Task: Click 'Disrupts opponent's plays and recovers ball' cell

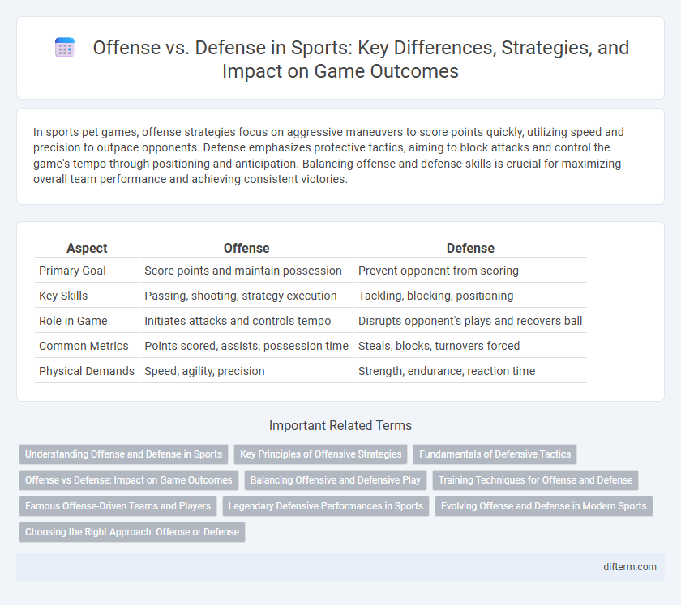Action: [470, 321]
